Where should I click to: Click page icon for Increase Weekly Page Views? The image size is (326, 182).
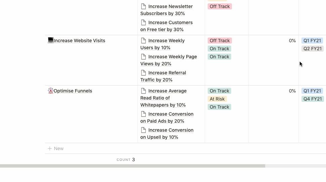[144, 57]
